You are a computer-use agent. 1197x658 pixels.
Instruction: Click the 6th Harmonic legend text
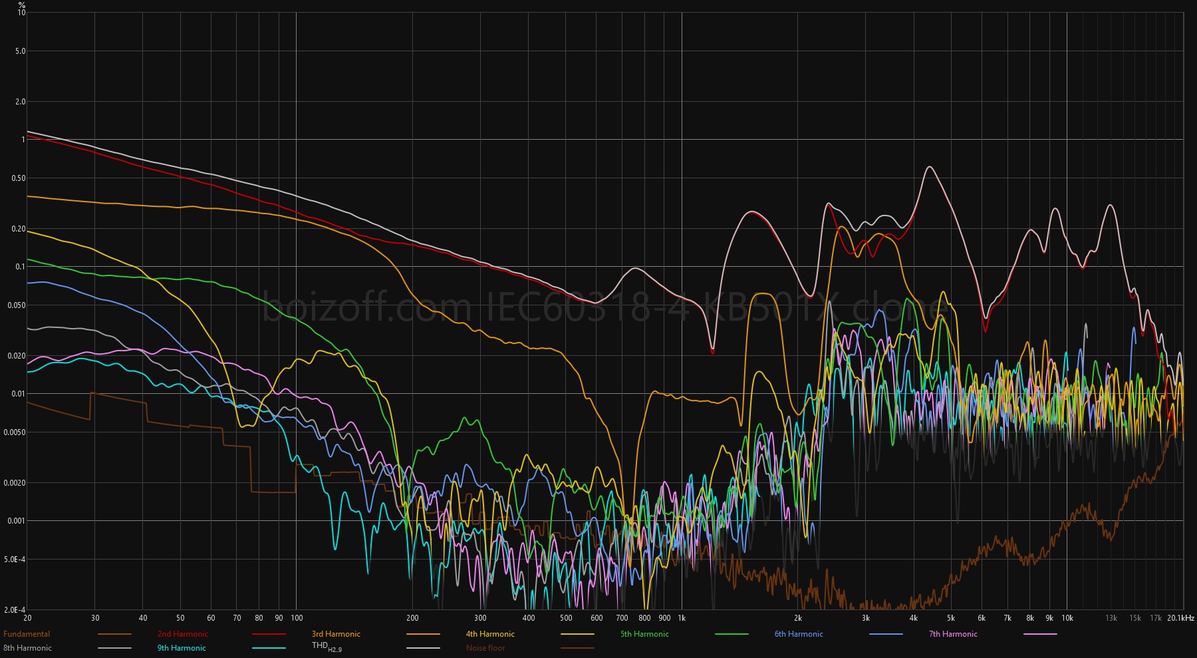[x=799, y=634]
